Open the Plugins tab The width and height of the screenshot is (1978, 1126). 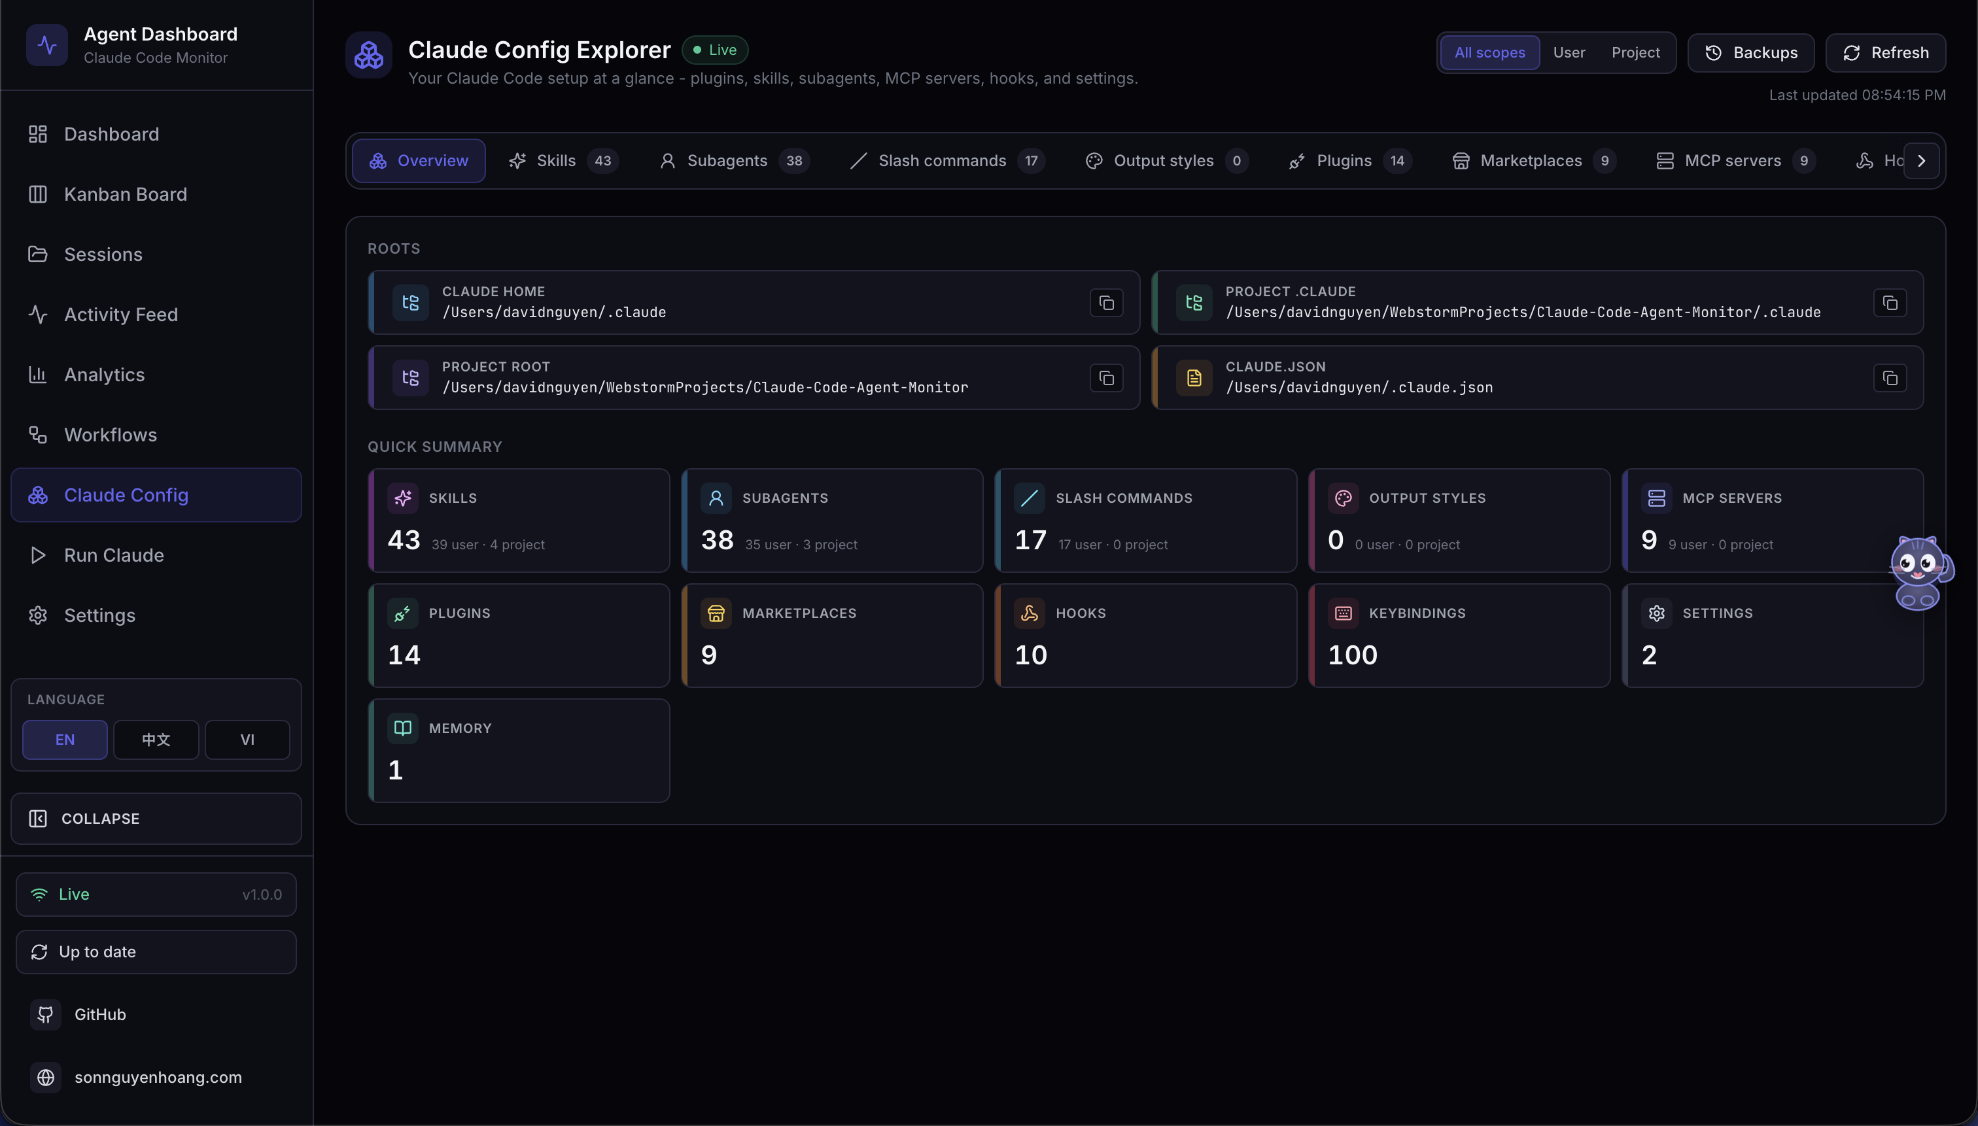point(1350,161)
